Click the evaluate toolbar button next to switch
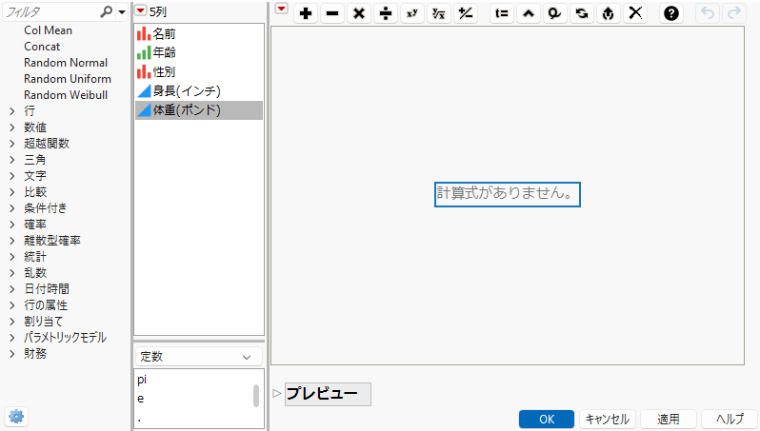This screenshot has width=760, height=431. pos(609,13)
